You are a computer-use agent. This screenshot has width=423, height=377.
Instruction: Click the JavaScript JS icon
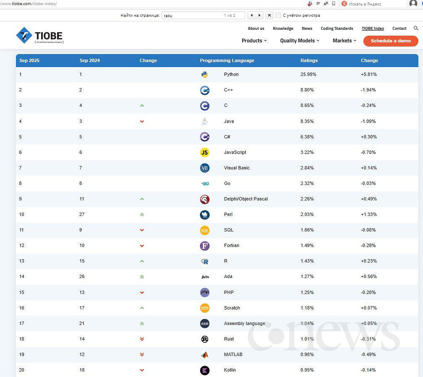205,152
